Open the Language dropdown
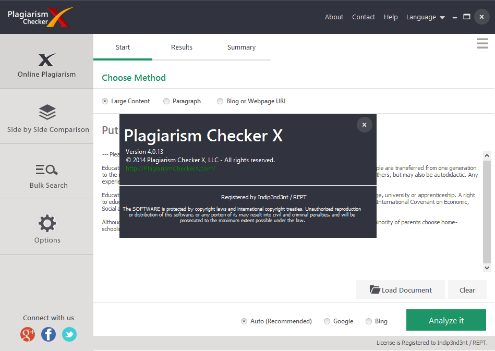The width and height of the screenshot is (495, 351). pos(425,17)
